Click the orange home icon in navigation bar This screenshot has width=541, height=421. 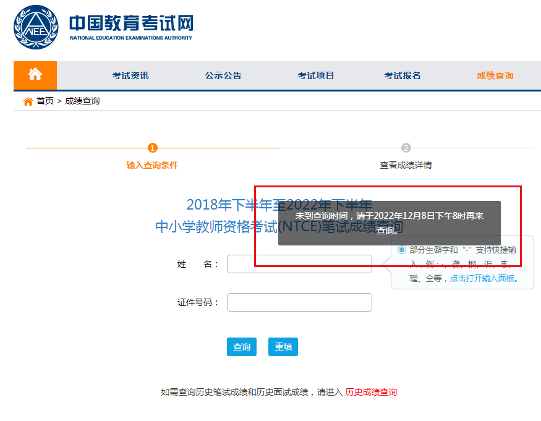click(x=35, y=75)
